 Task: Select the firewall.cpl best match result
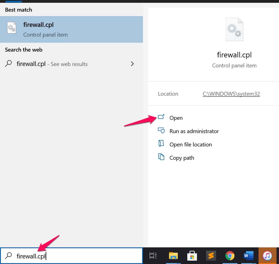71,29
